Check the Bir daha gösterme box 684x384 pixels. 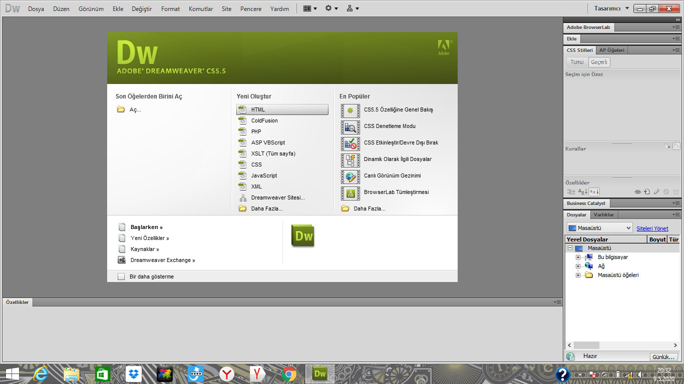tap(121, 276)
